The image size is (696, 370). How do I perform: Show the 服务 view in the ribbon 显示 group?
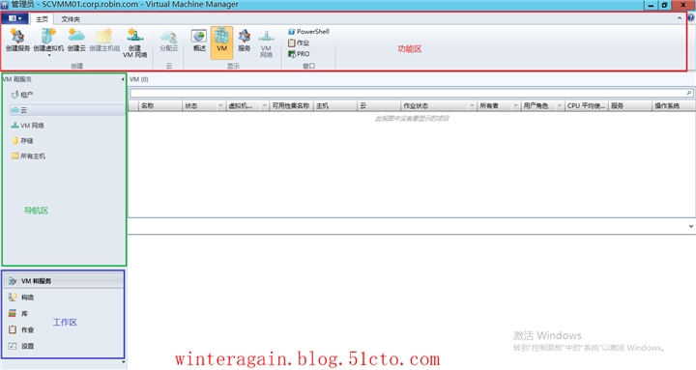coord(245,41)
